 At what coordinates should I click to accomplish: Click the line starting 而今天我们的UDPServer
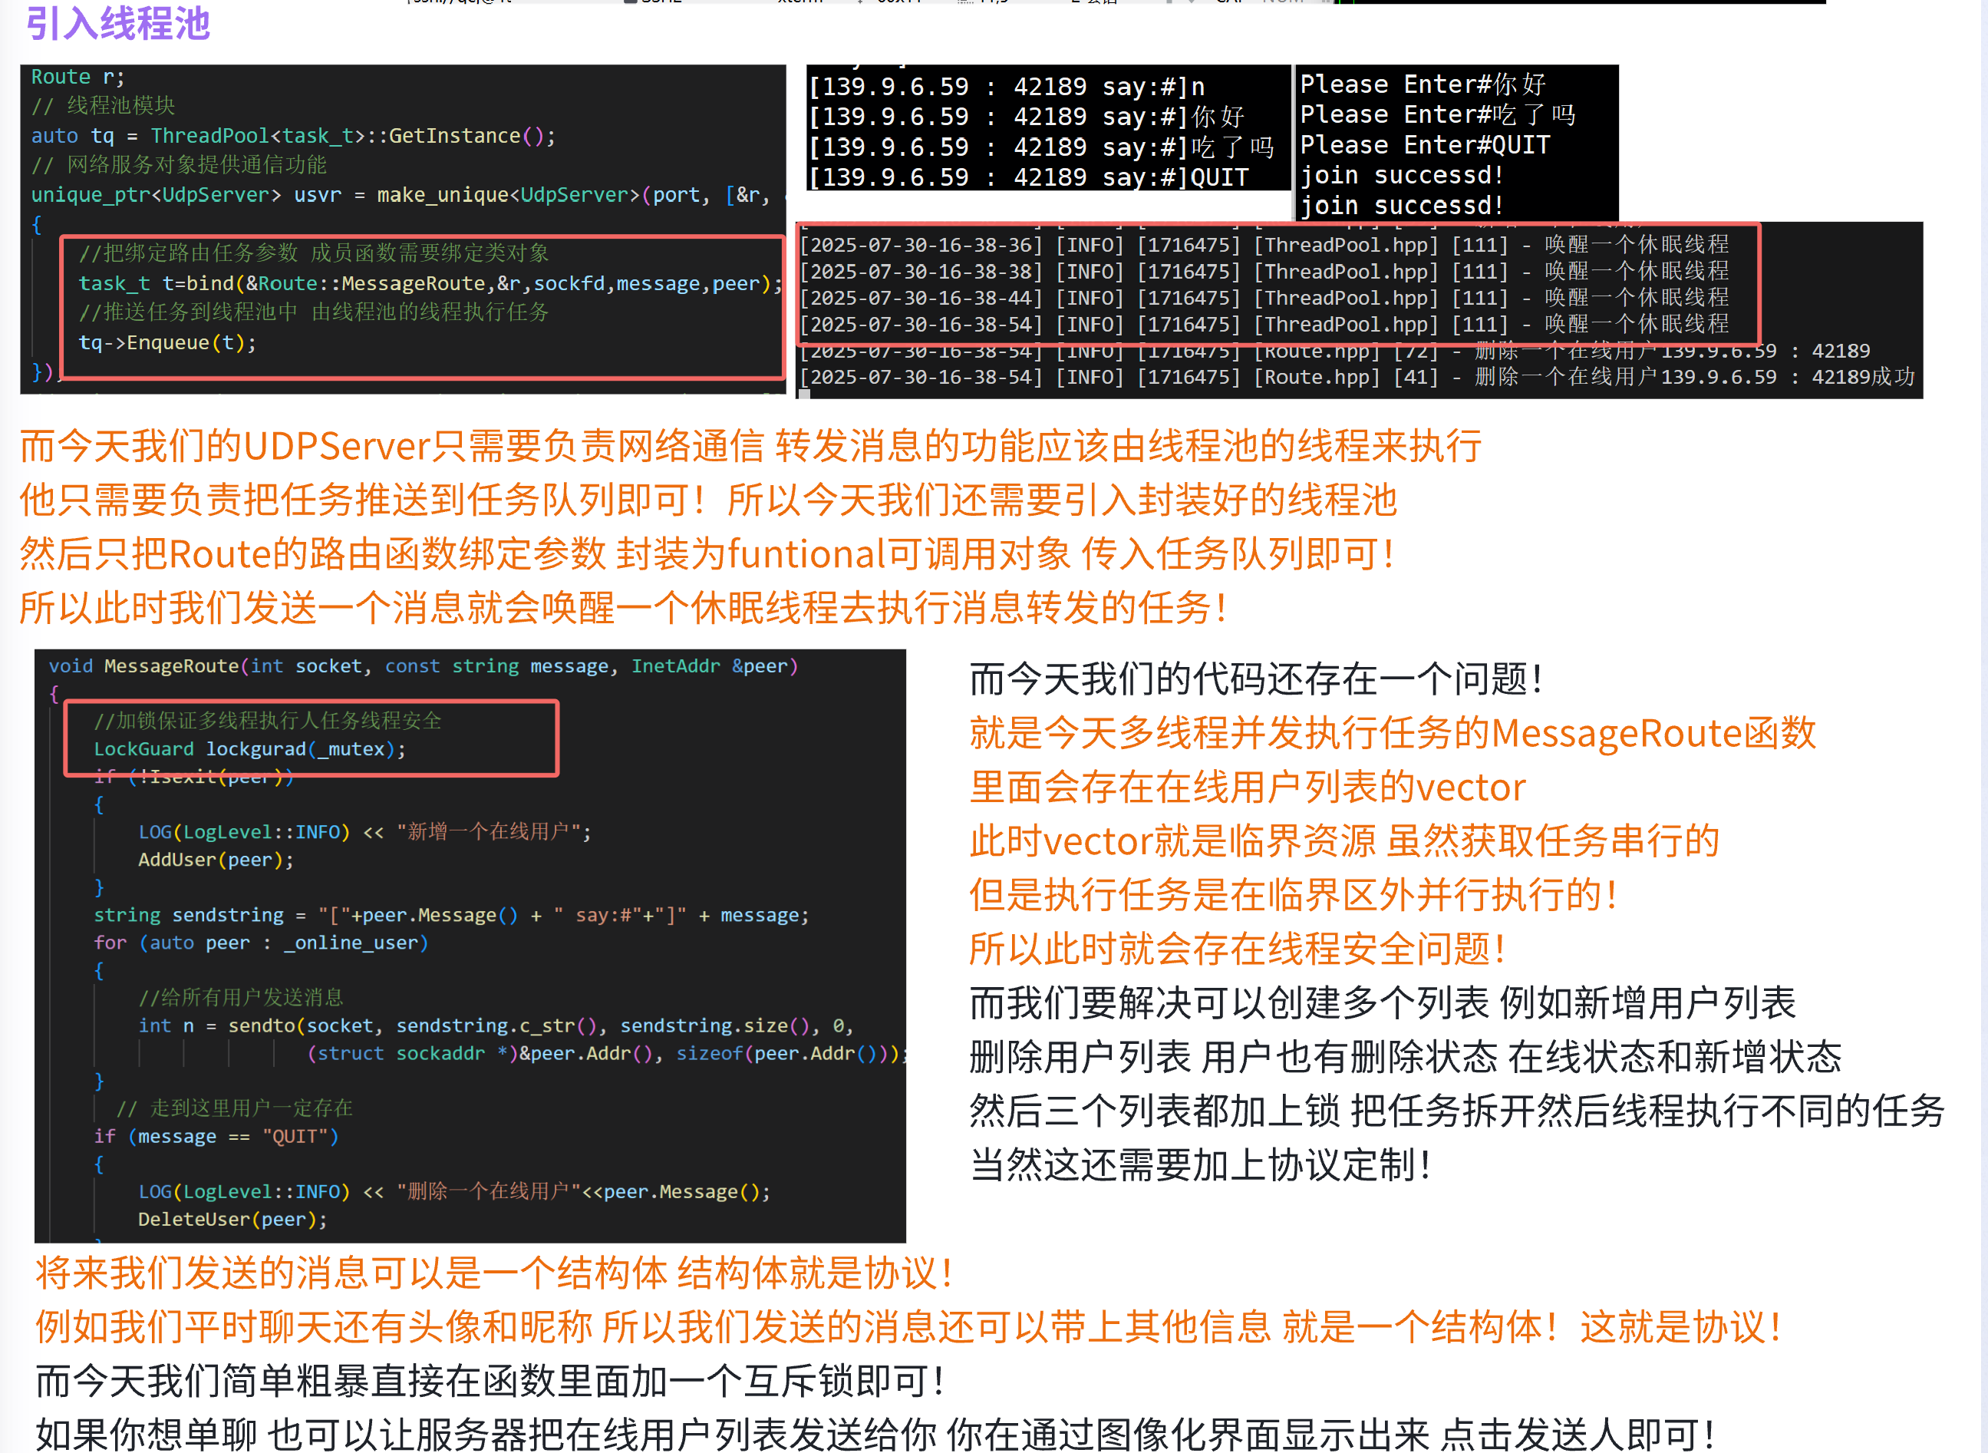(x=749, y=447)
